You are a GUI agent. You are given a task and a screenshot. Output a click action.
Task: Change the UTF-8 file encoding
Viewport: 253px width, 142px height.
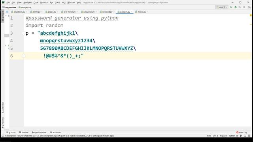coord(215,136)
